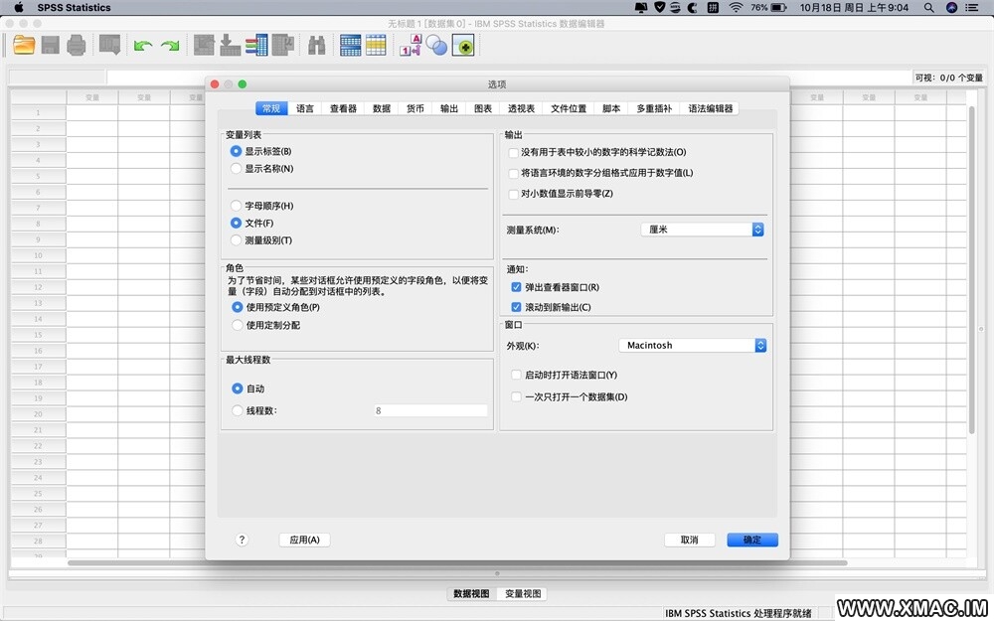Open the 透视表 tab
Viewport: 994px width, 621px height.
[x=521, y=108]
